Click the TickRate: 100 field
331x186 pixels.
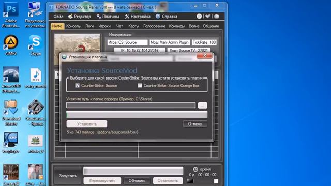pyautogui.click(x=204, y=42)
